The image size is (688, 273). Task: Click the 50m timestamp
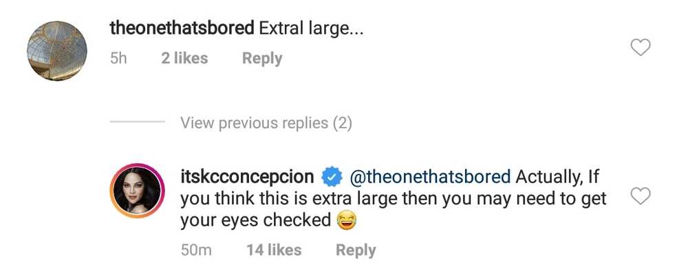[x=196, y=250]
